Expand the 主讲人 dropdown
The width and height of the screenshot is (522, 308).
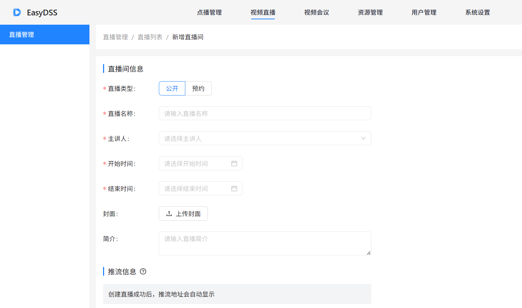pyautogui.click(x=363, y=138)
